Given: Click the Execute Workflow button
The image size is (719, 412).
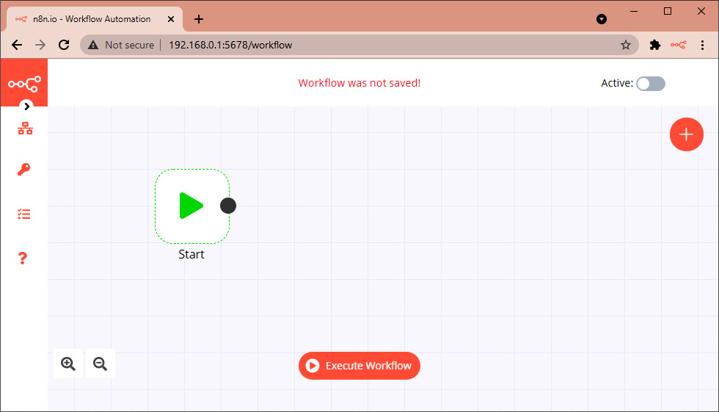Looking at the screenshot, I should [x=359, y=366].
